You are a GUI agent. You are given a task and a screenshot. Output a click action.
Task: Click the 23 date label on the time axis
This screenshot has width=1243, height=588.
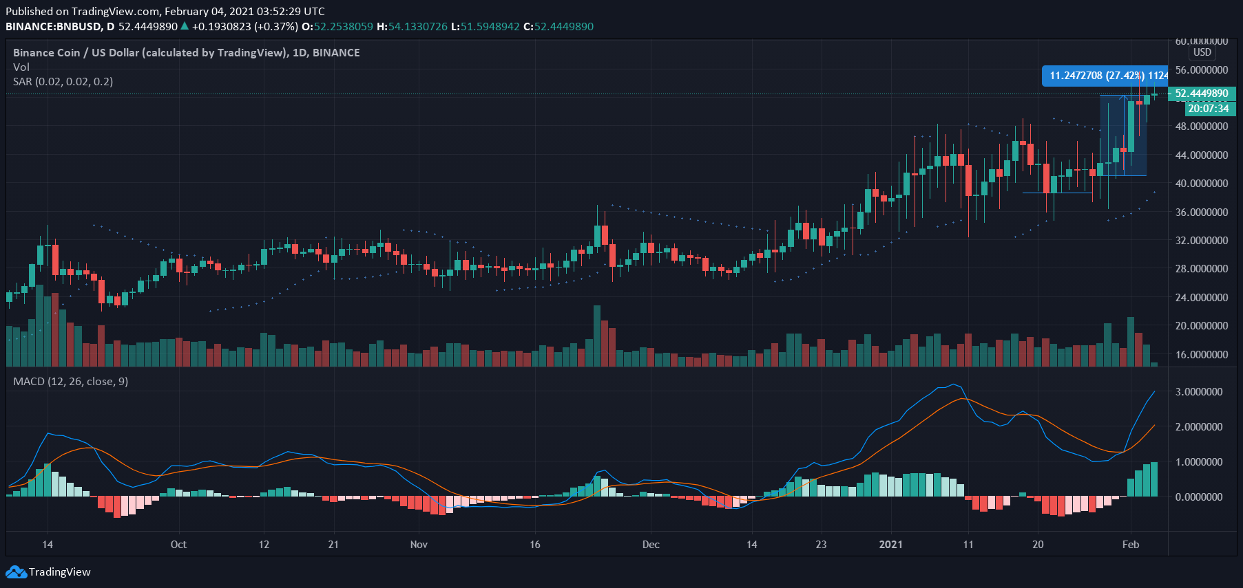pyautogui.click(x=821, y=545)
